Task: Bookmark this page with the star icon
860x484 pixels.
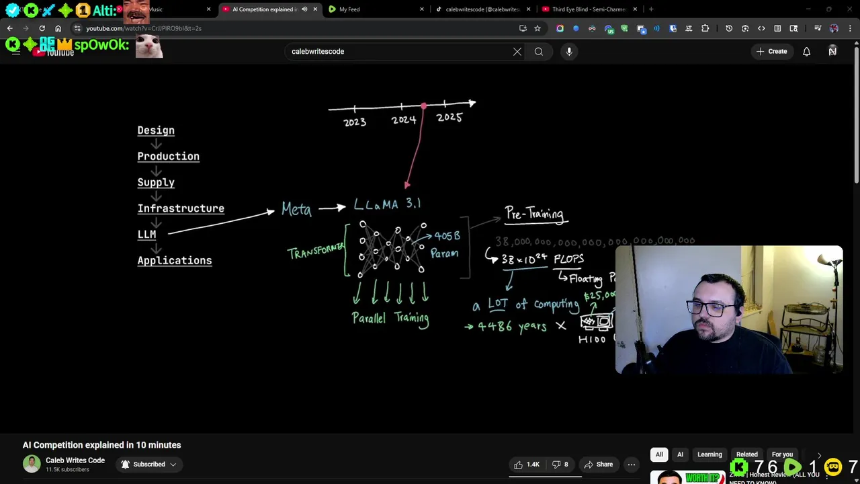Action: point(537,28)
